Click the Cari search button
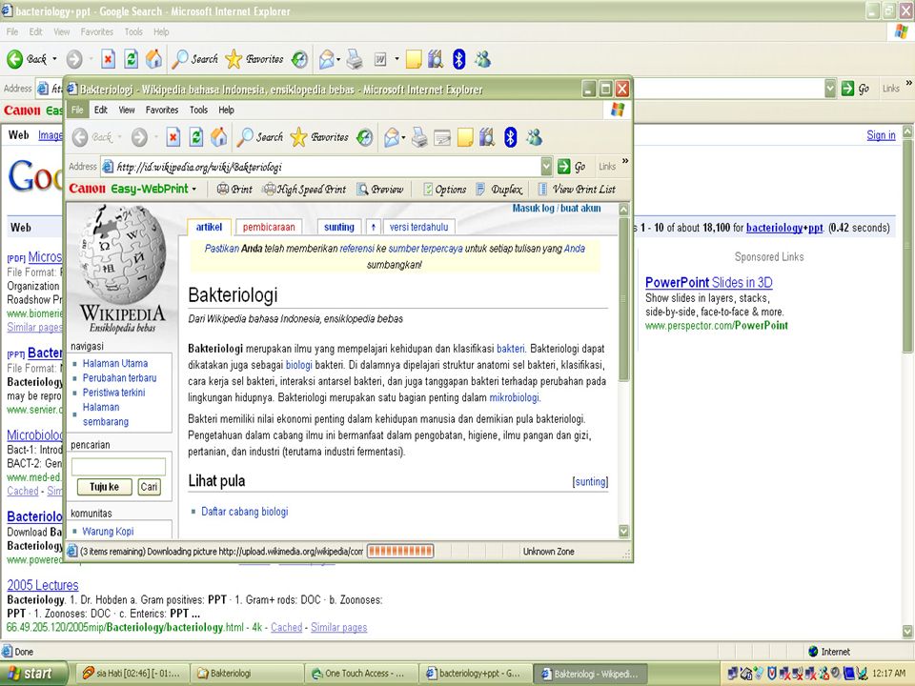The height and width of the screenshot is (686, 915). click(x=149, y=487)
